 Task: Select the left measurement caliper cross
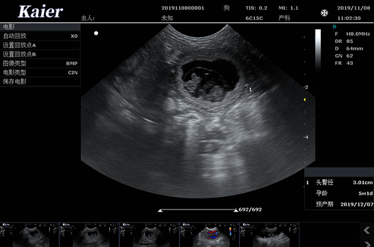173,71
